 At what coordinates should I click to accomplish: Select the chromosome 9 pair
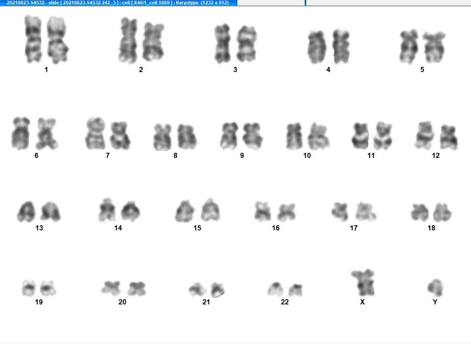(242, 136)
